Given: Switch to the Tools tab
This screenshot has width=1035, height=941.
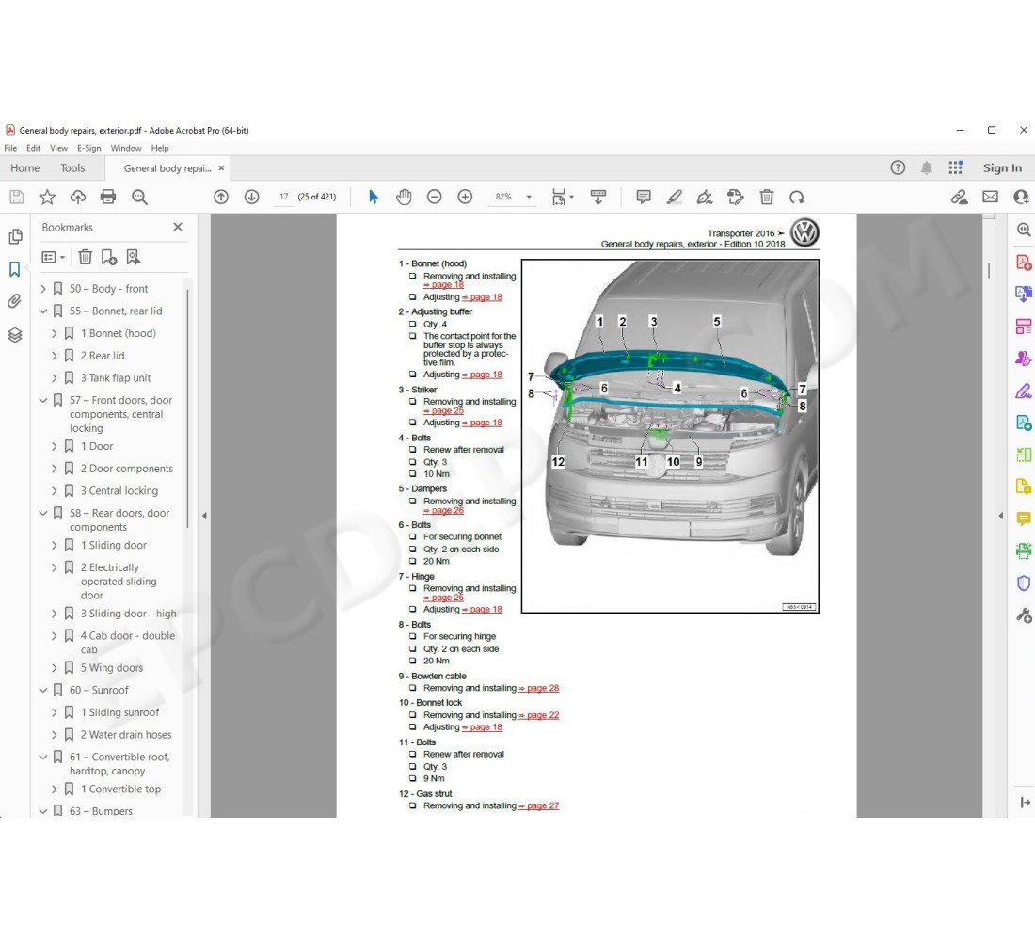Looking at the screenshot, I should (72, 167).
